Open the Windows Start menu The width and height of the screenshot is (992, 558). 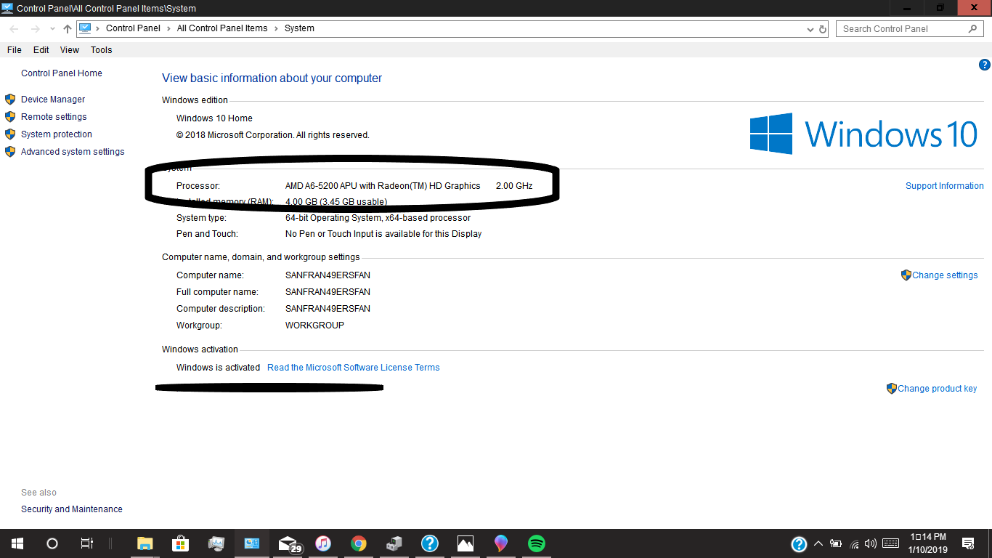coord(17,543)
